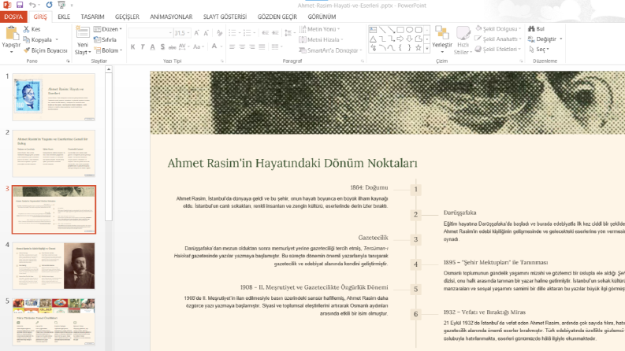The image size is (625, 351).
Task: Select the down arrow shape in gallery
Action: (x=409, y=39)
